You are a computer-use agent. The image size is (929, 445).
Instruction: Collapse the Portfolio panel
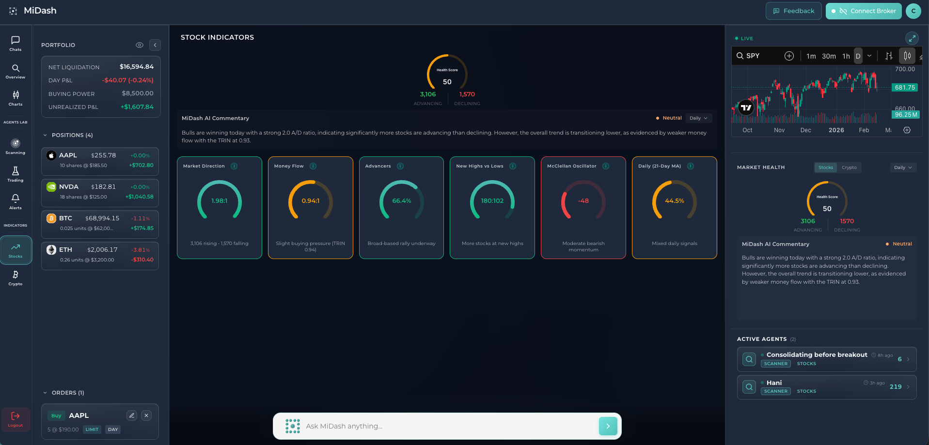[155, 45]
